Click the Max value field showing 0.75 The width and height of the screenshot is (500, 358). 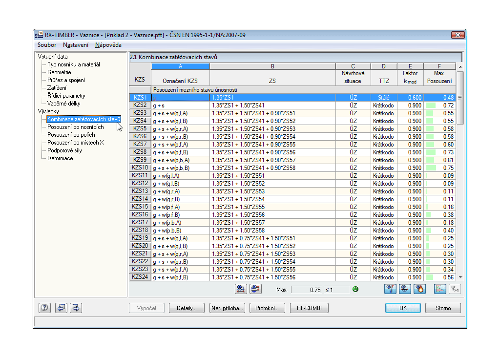(307, 290)
